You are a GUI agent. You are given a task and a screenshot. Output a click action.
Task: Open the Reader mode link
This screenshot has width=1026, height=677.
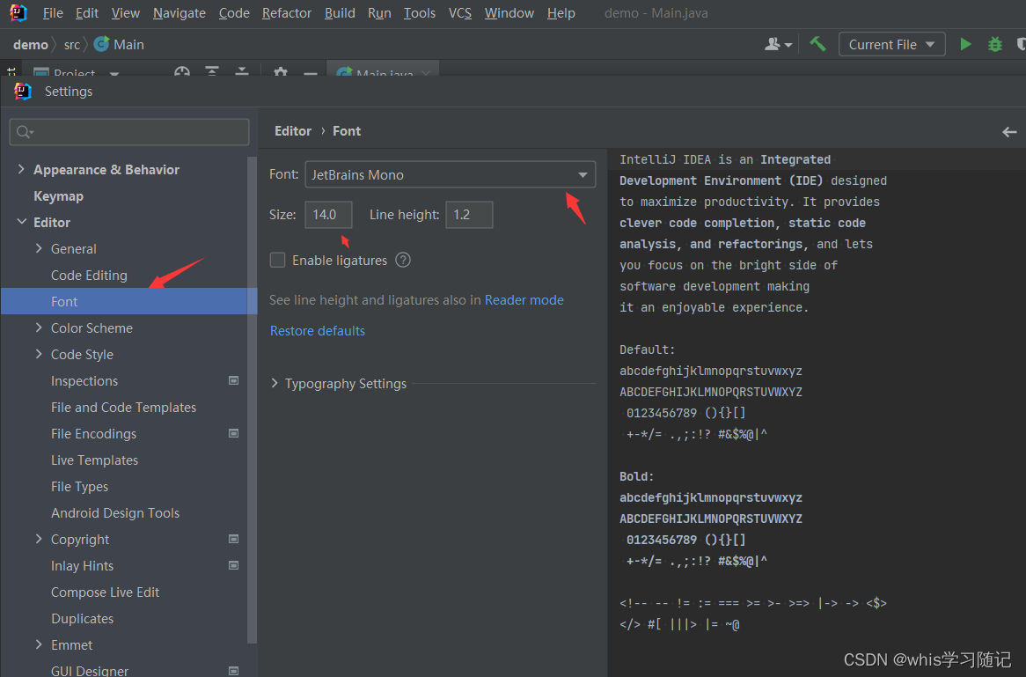(524, 300)
